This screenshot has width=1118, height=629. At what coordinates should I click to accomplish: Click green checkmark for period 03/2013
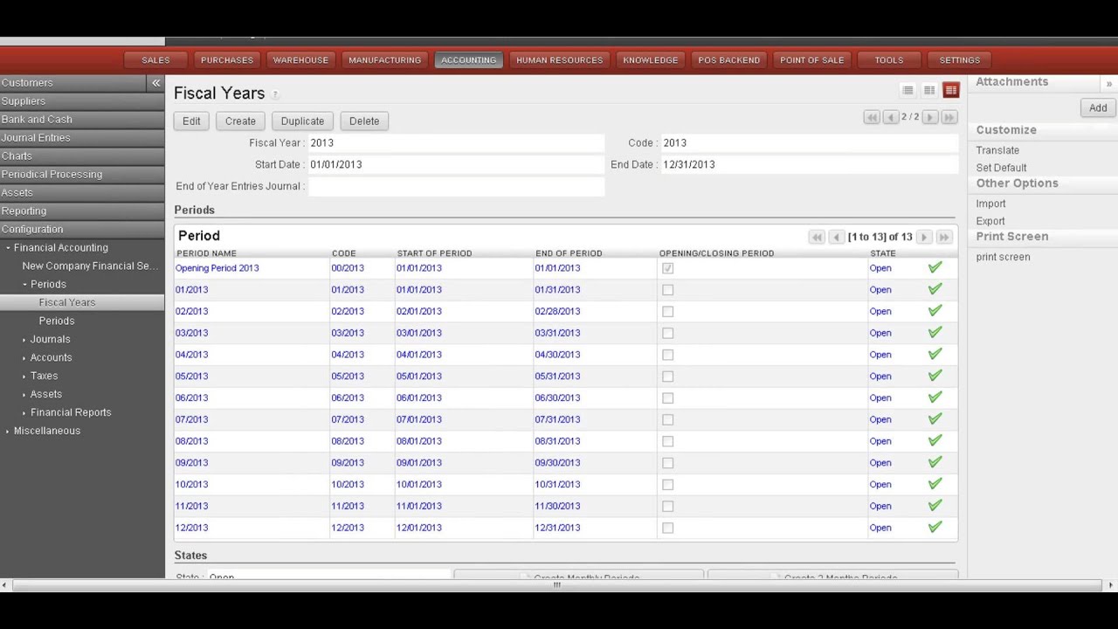click(x=935, y=332)
